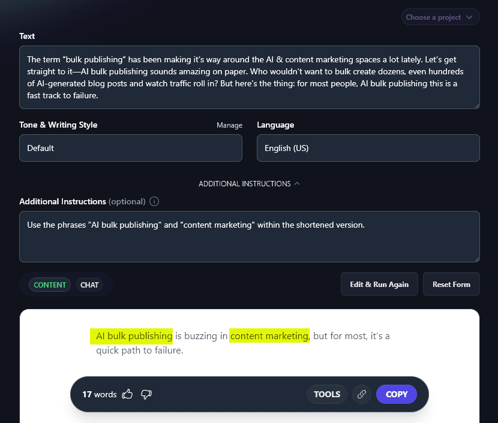This screenshot has height=423, width=498.
Task: Select the highlighted phrase AI bulk publishing
Action: pos(132,336)
